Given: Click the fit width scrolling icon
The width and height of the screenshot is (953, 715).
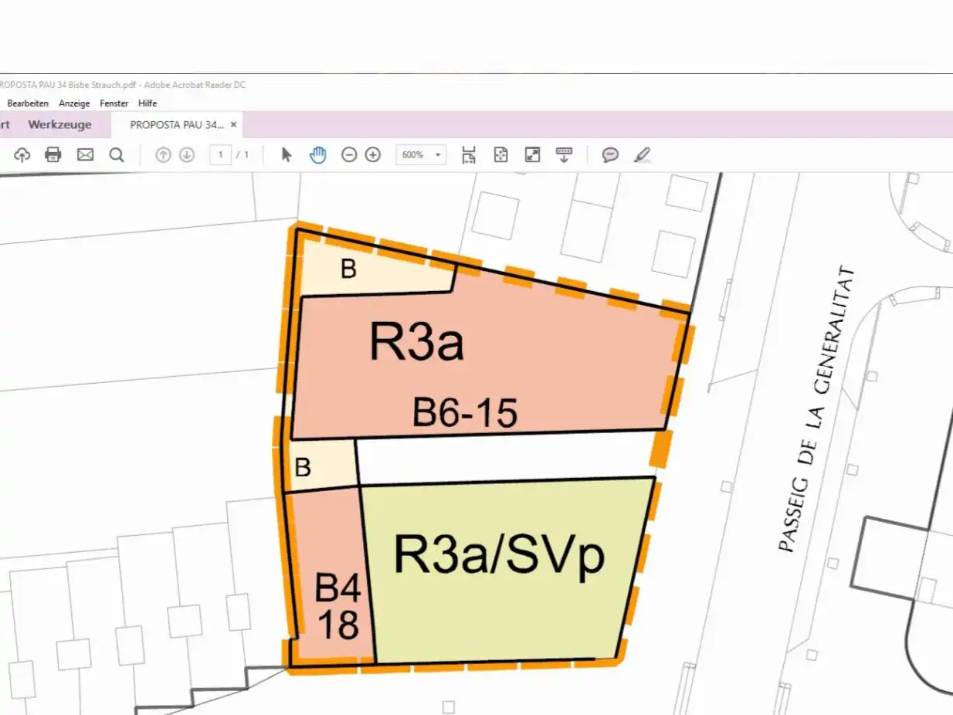Looking at the screenshot, I should [x=469, y=155].
